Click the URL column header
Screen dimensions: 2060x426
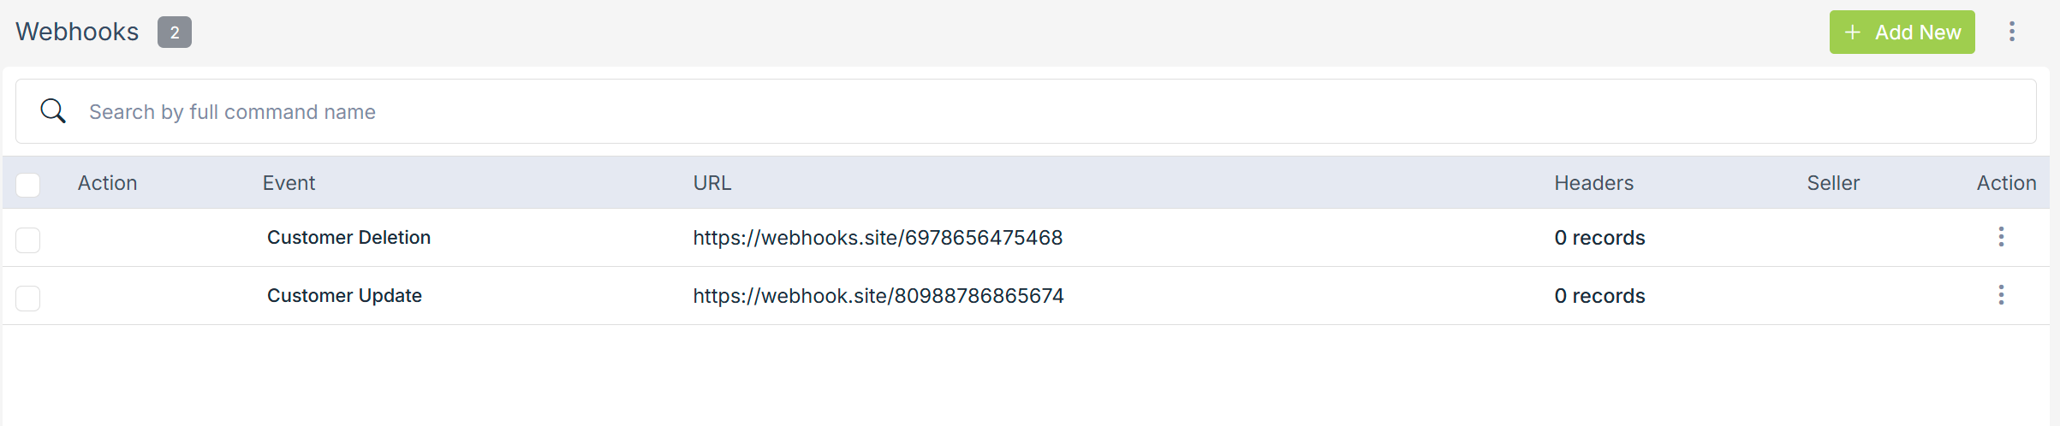click(x=711, y=183)
